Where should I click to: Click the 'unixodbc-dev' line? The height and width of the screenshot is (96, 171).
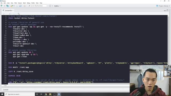pyautogui.click(x=20, y=42)
